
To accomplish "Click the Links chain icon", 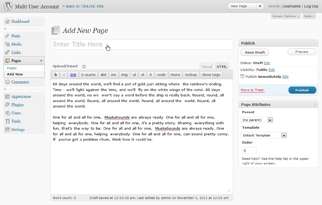I will pos(7,52).
